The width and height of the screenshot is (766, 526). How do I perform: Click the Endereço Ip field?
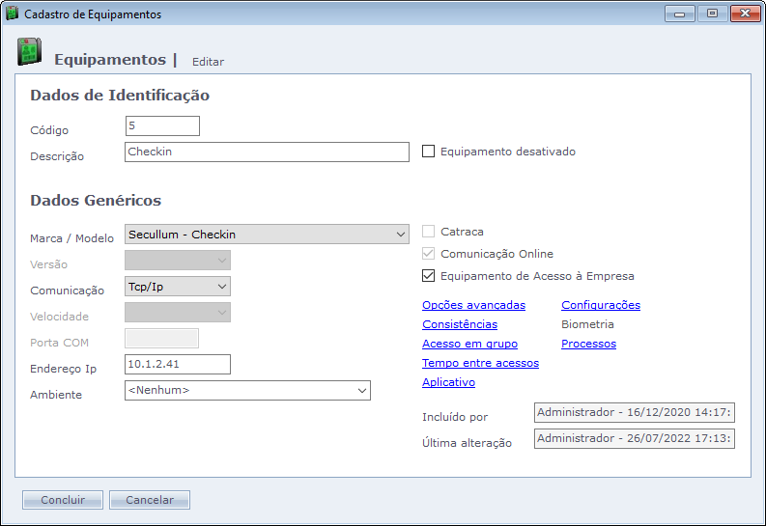pos(178,364)
